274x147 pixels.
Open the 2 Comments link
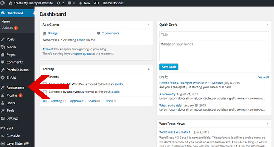point(110,33)
